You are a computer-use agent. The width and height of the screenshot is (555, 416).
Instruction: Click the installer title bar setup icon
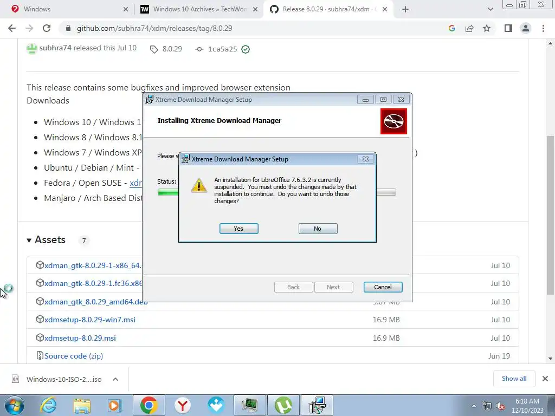click(x=150, y=100)
